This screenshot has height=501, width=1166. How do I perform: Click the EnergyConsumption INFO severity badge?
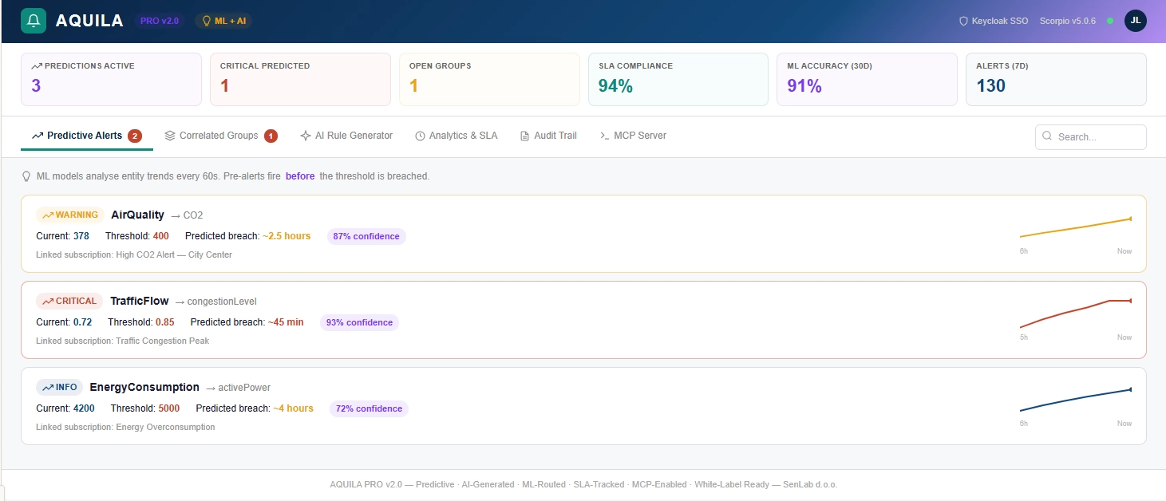(60, 387)
